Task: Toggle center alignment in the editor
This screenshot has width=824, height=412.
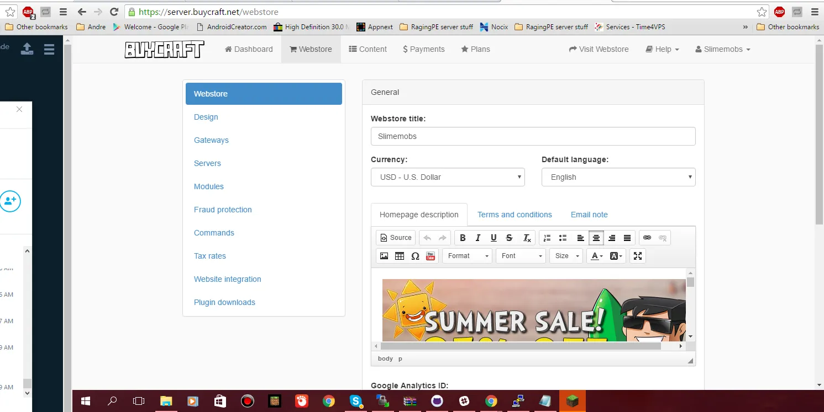Action: pyautogui.click(x=596, y=238)
